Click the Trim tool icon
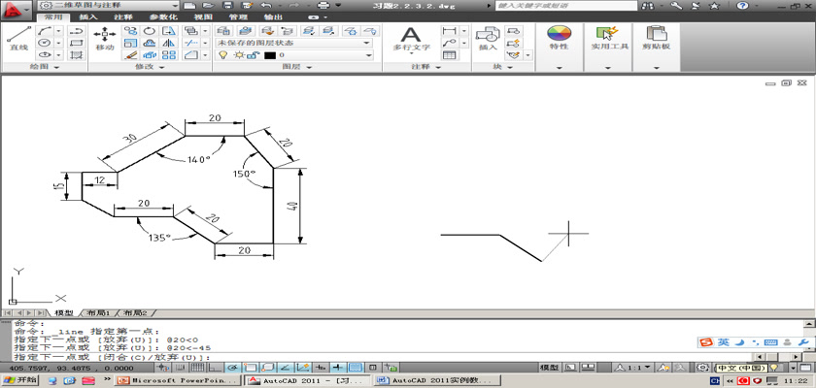This screenshot has height=388, width=816. (x=192, y=43)
